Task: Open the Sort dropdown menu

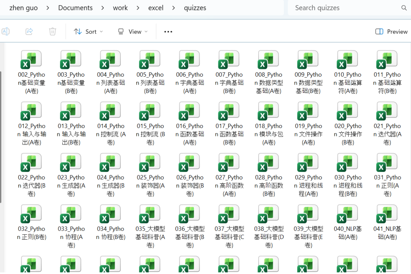Action: click(88, 32)
